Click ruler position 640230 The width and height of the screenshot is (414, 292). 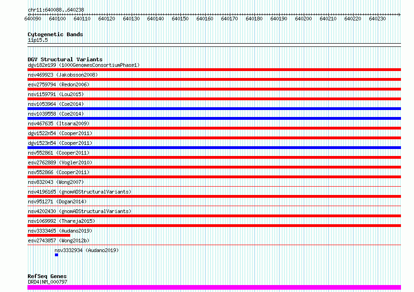point(377,19)
